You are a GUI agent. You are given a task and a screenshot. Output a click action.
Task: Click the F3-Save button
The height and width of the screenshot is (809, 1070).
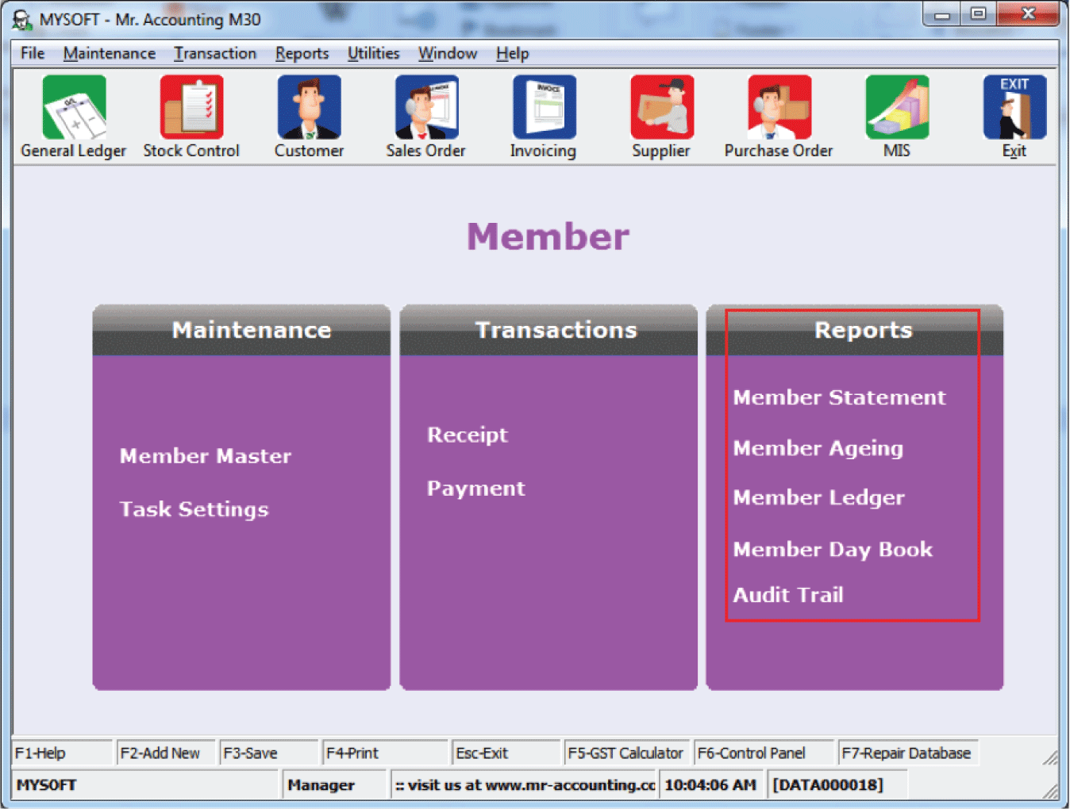(269, 753)
